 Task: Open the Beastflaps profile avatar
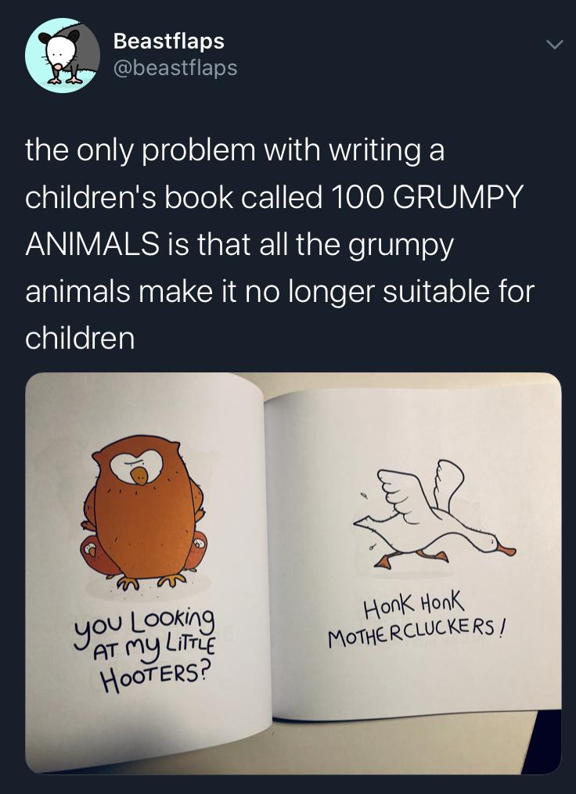[63, 56]
